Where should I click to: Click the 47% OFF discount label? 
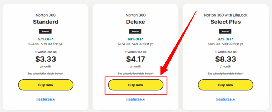tap(226, 39)
